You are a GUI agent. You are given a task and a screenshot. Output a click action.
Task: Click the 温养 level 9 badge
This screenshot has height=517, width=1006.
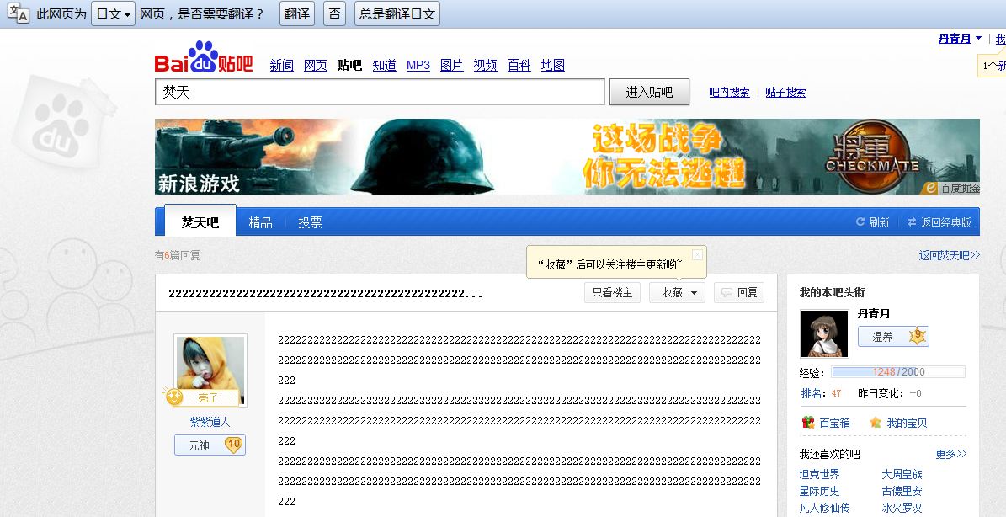tap(893, 336)
